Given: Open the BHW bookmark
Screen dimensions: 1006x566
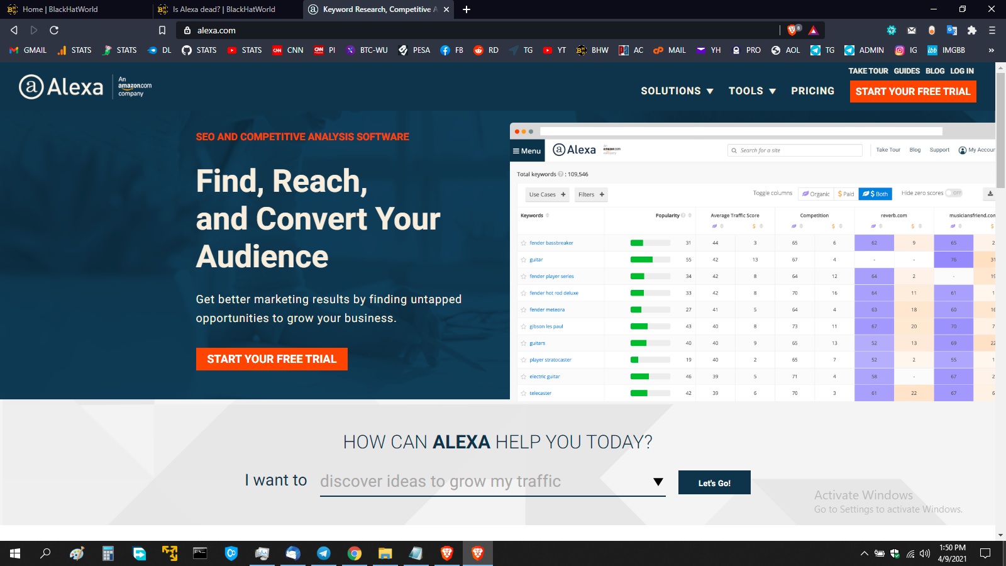Looking at the screenshot, I should [592, 50].
